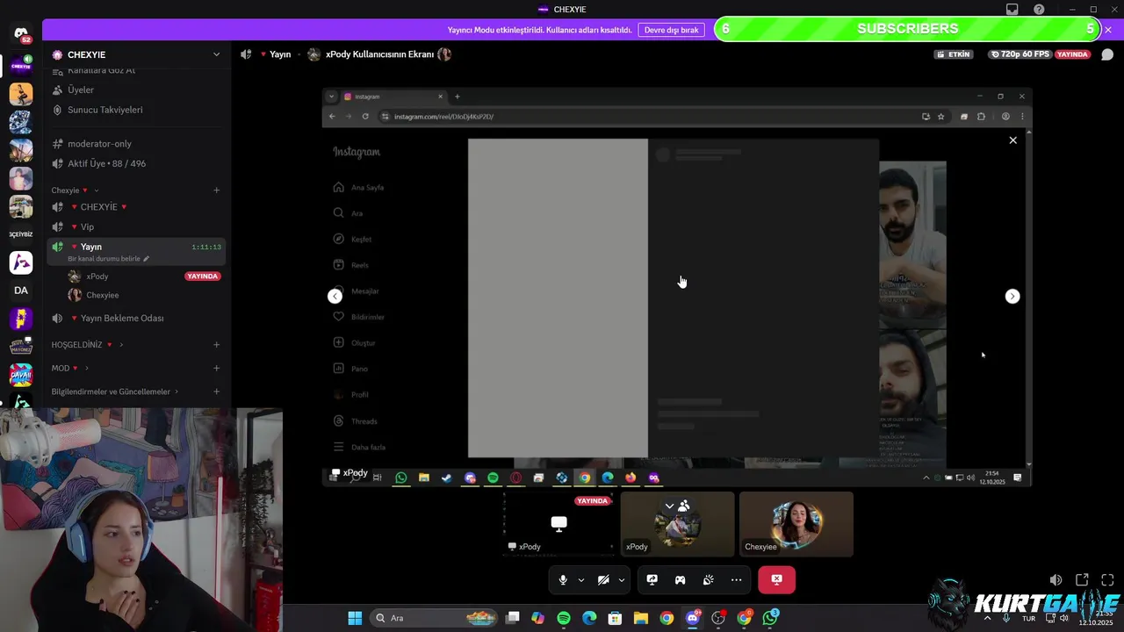This screenshot has width=1124, height=632.
Task: Mute the microphone in call controls
Action: pos(563,580)
